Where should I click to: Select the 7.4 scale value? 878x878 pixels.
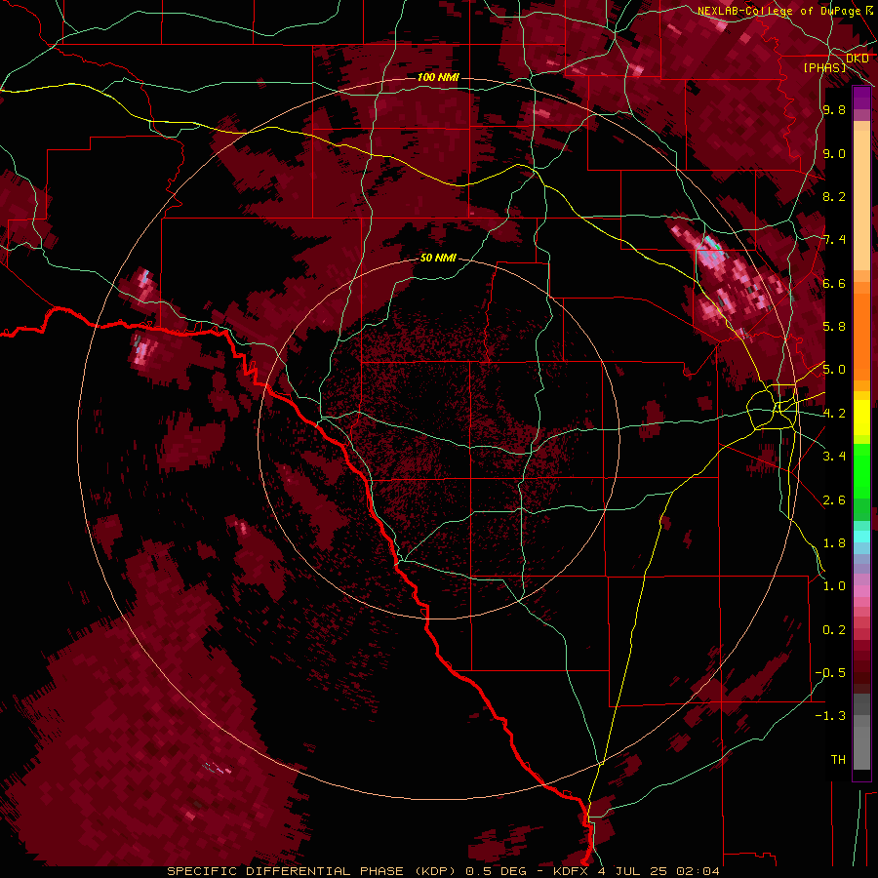[x=834, y=240]
